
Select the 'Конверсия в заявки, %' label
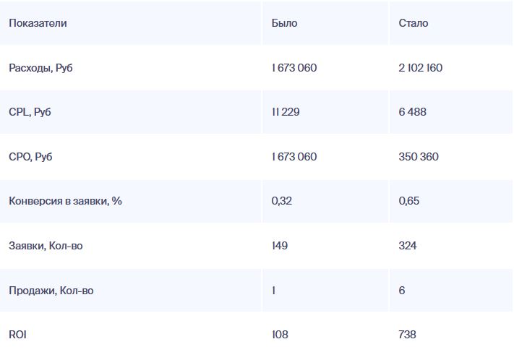tap(65, 201)
